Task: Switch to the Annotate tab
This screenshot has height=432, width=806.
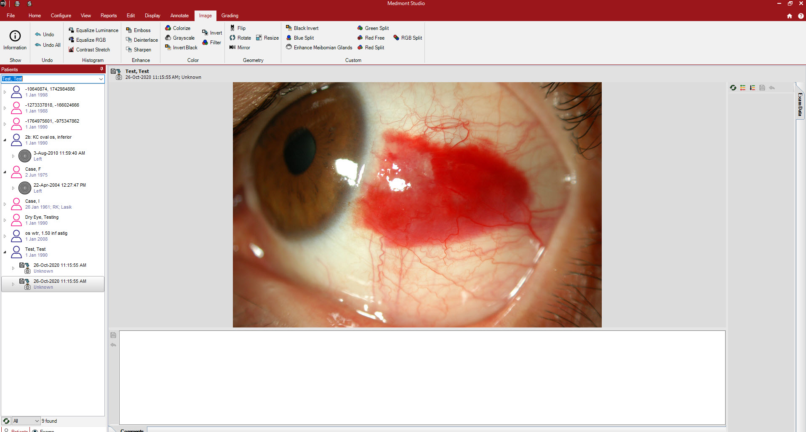Action: pyautogui.click(x=179, y=16)
